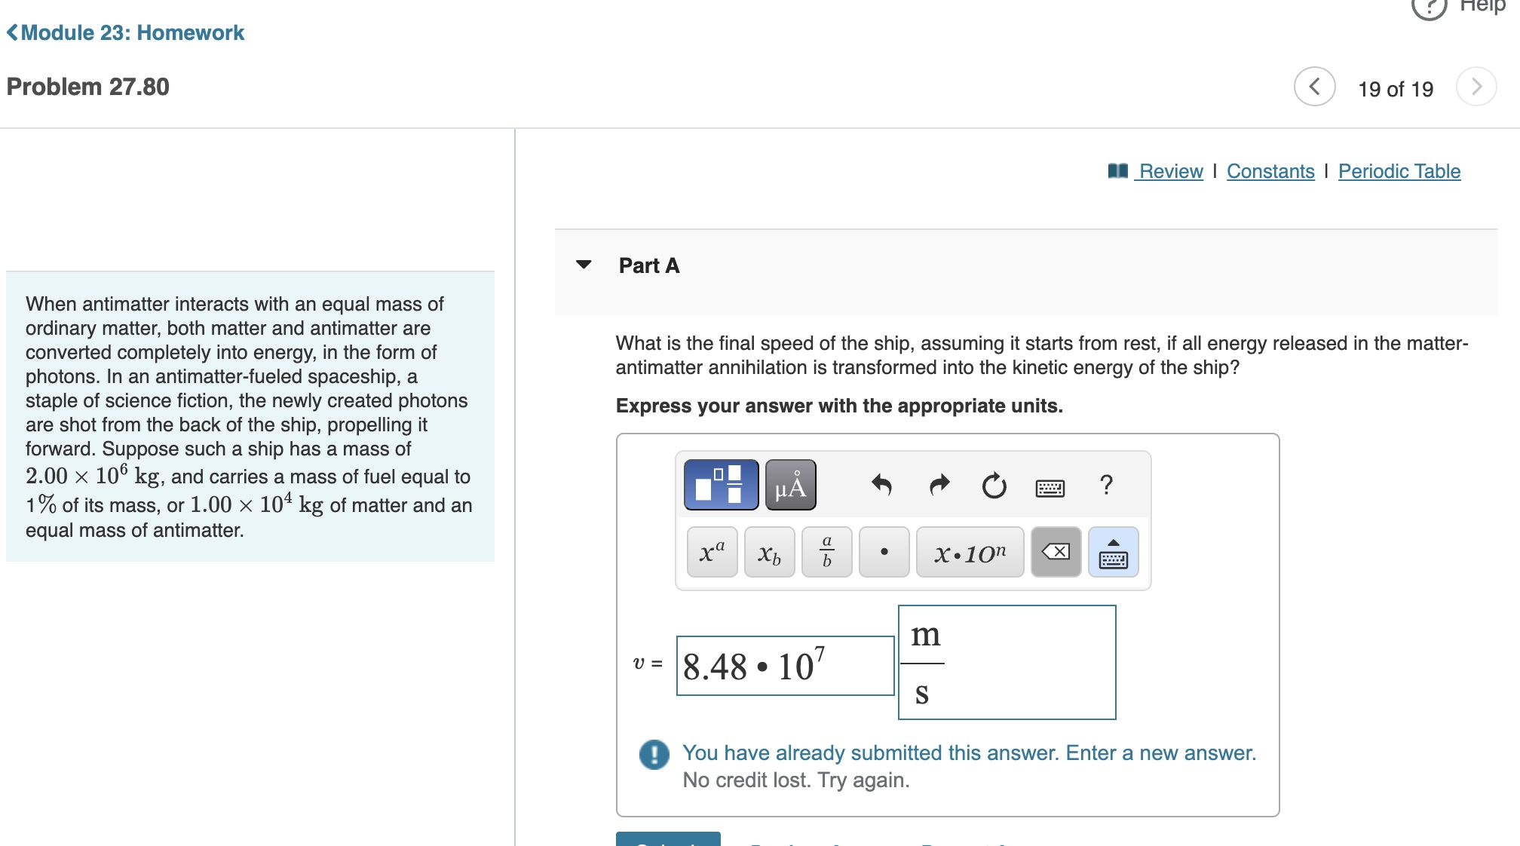Select the superscript x^a tool
Screen dimensions: 1520x846
(x=711, y=552)
